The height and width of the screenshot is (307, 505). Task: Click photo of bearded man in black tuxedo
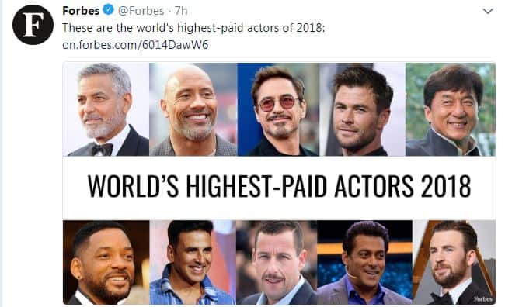(x=454, y=262)
